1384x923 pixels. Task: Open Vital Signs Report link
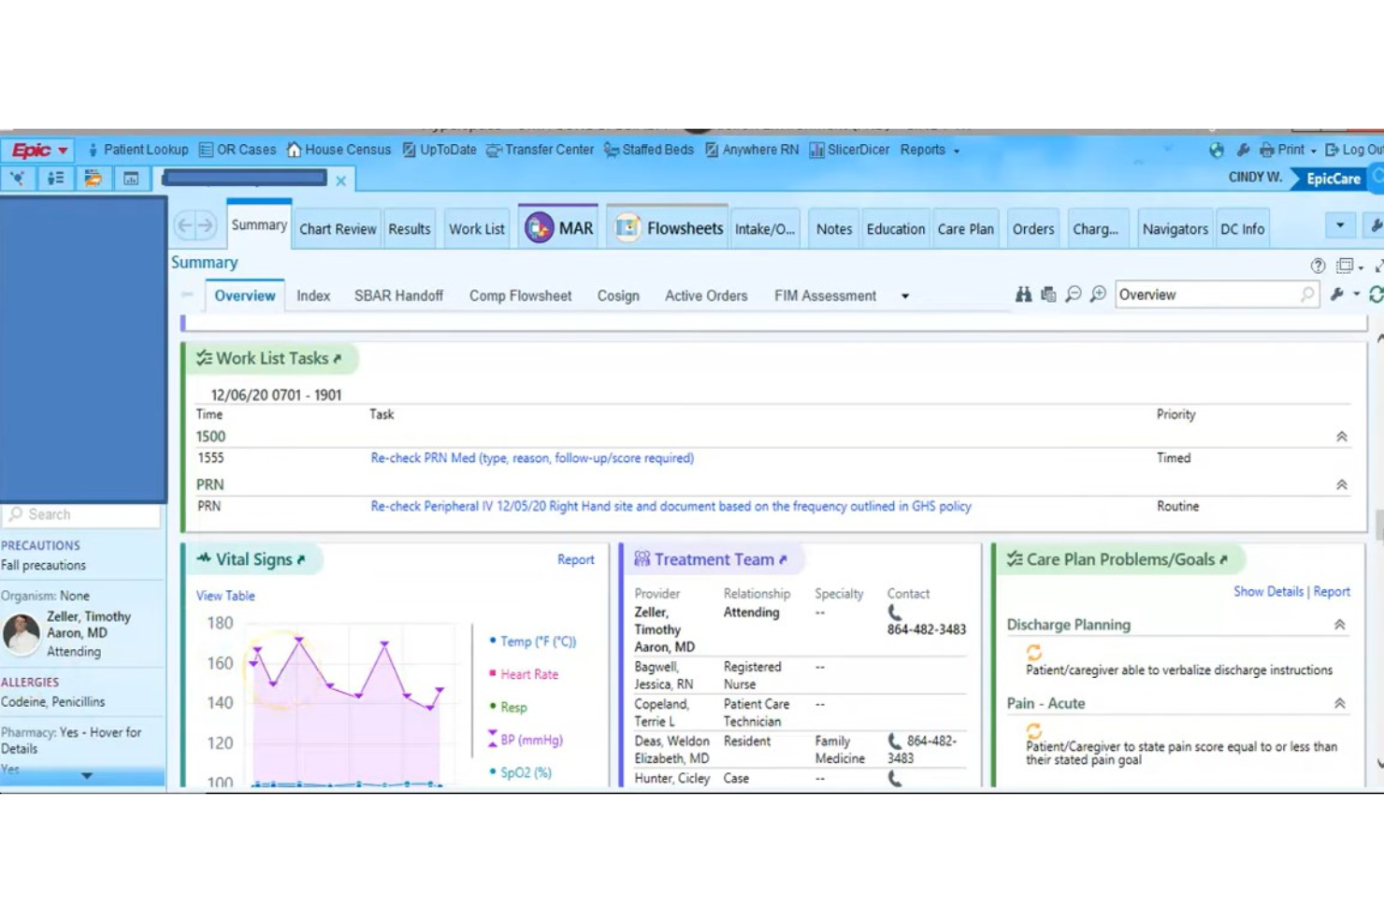click(576, 559)
